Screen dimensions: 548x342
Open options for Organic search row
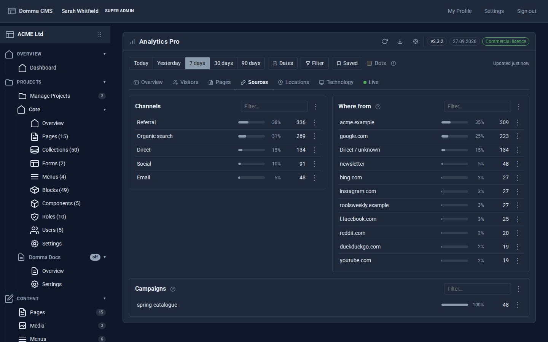coord(314,136)
